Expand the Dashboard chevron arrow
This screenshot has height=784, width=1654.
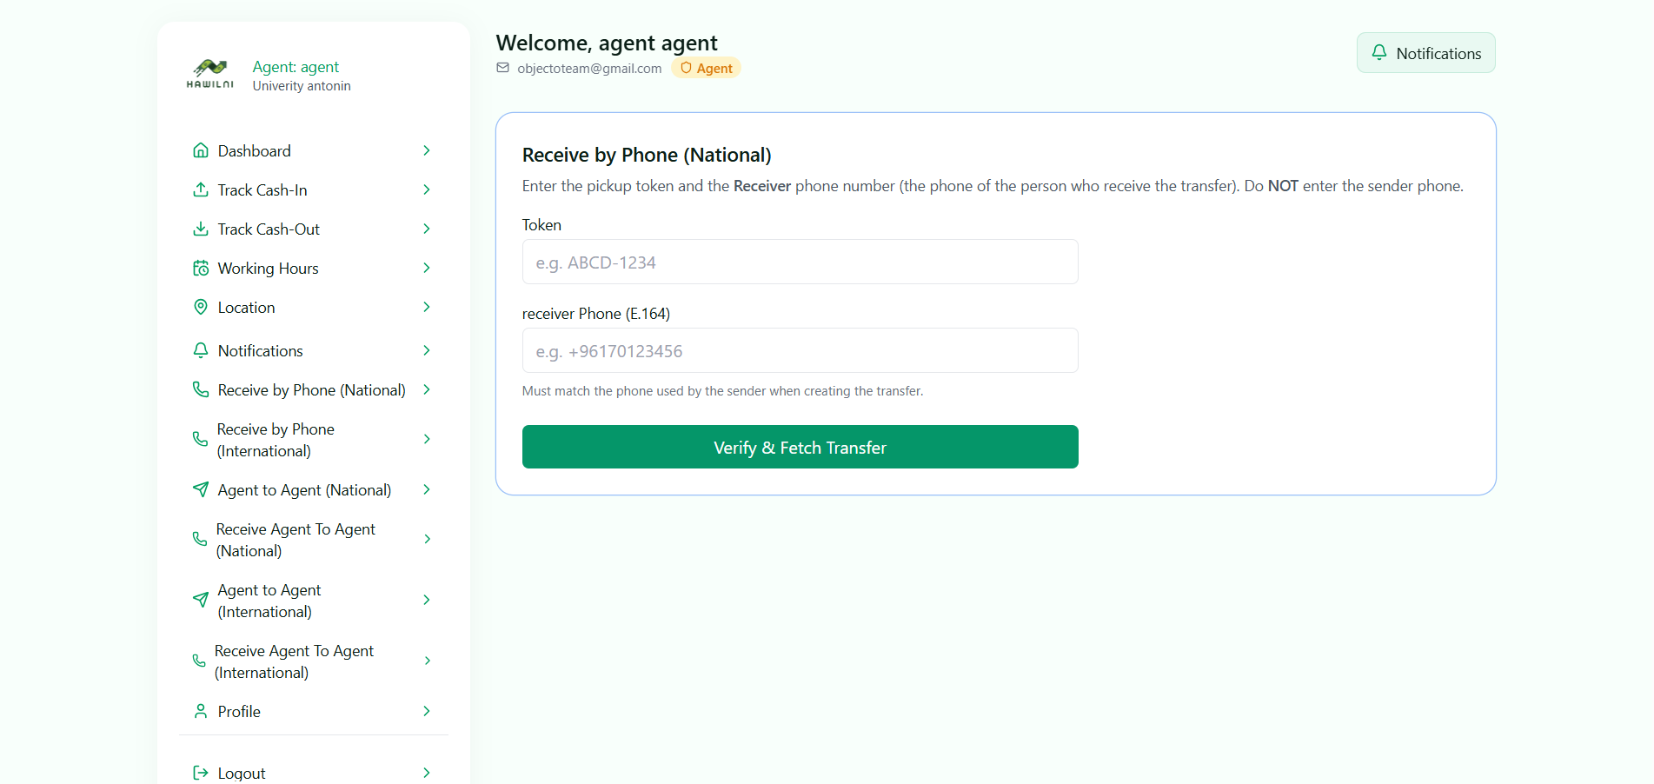coord(427,150)
